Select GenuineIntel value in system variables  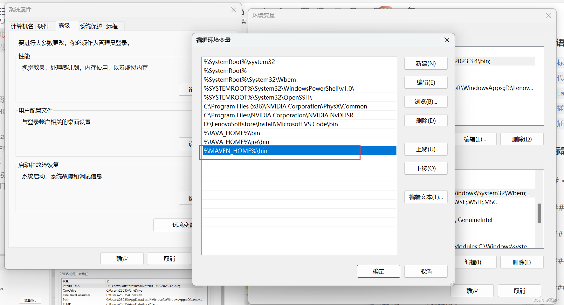tap(475, 220)
